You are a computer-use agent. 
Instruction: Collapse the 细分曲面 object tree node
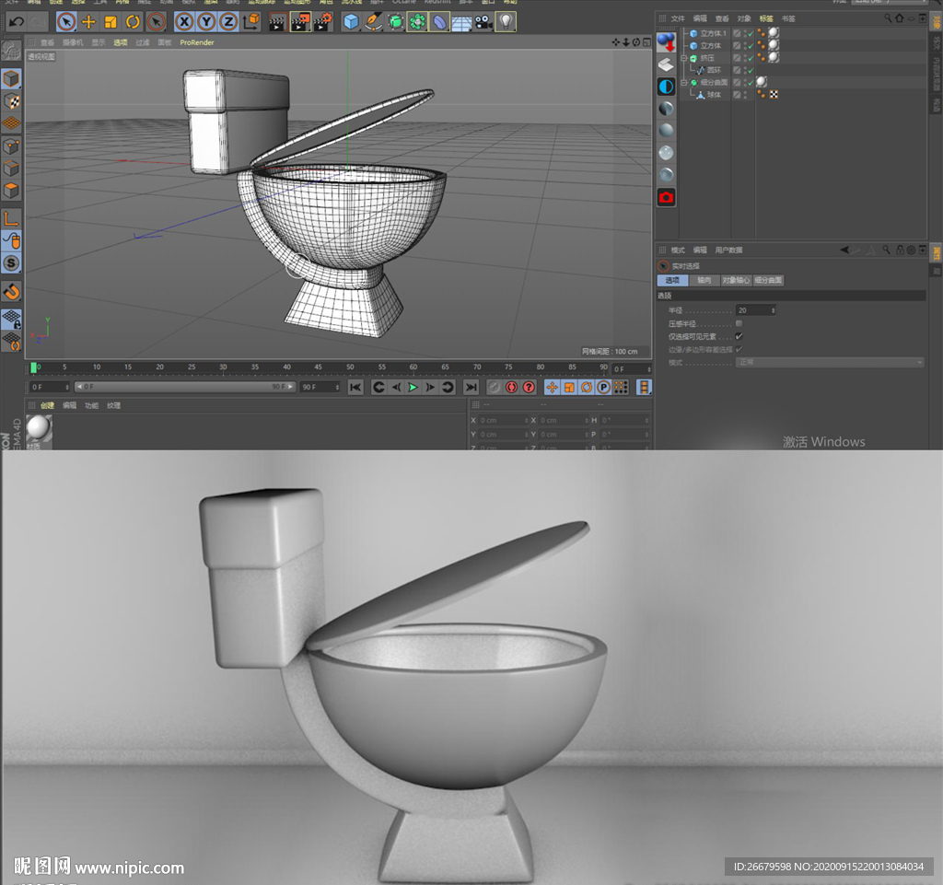tap(684, 82)
